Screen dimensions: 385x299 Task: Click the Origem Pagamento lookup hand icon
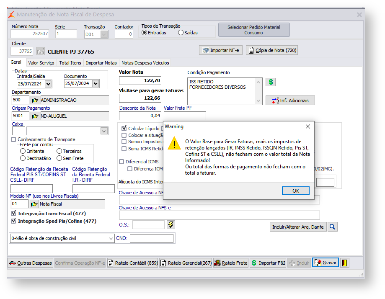[35, 116]
